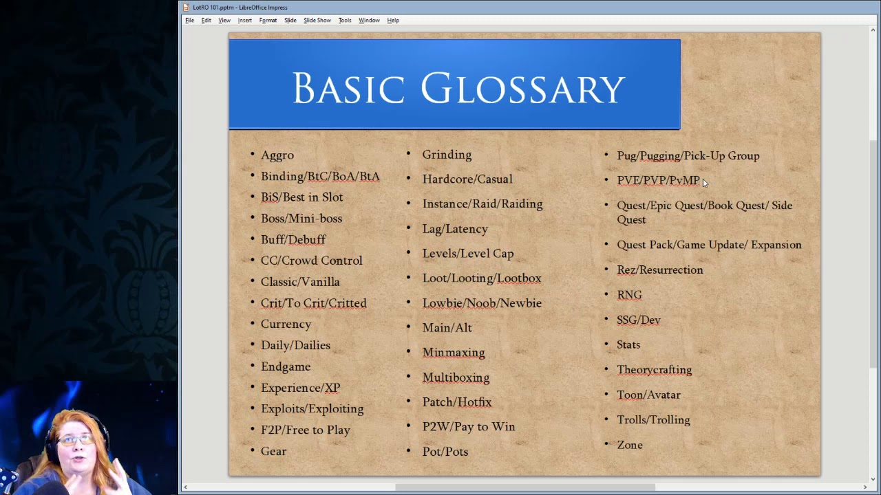Image resolution: width=881 pixels, height=495 pixels.
Task: Click the 'Minmaxing' entry
Action: coord(454,353)
